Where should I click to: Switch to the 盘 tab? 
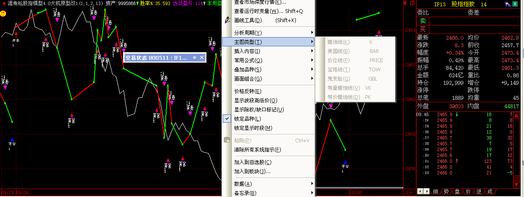coord(457,192)
